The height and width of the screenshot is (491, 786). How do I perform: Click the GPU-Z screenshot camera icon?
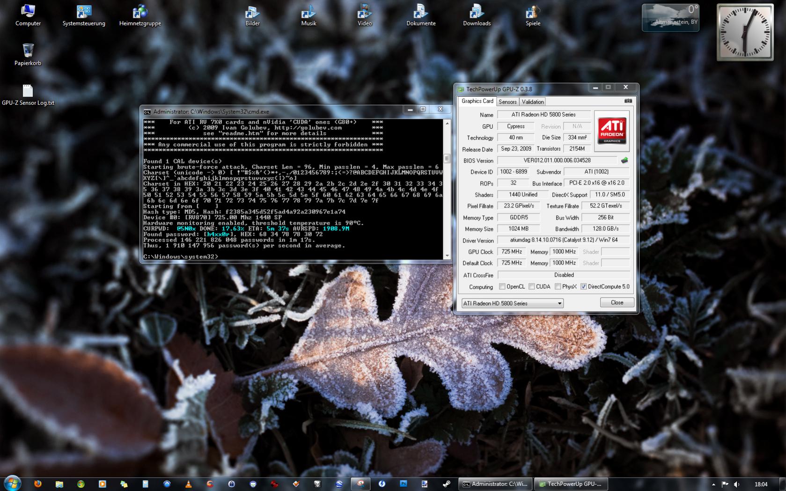(628, 101)
